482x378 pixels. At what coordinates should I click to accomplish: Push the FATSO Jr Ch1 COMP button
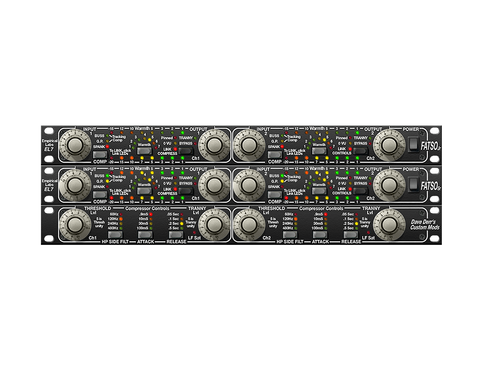tap(100, 155)
